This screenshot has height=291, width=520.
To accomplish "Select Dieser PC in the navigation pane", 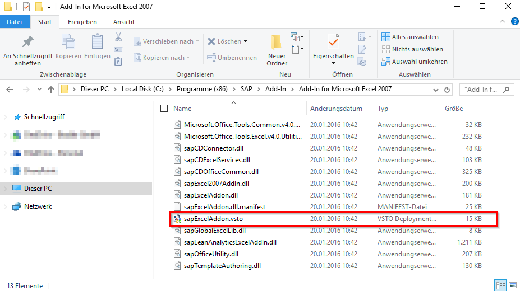I will [38, 189].
